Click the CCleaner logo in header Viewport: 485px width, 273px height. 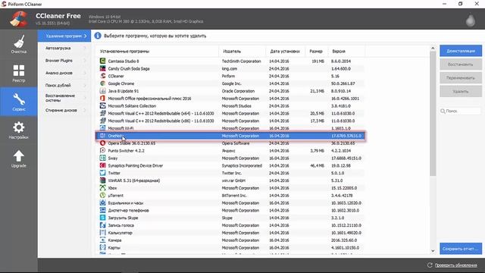pos(19,18)
